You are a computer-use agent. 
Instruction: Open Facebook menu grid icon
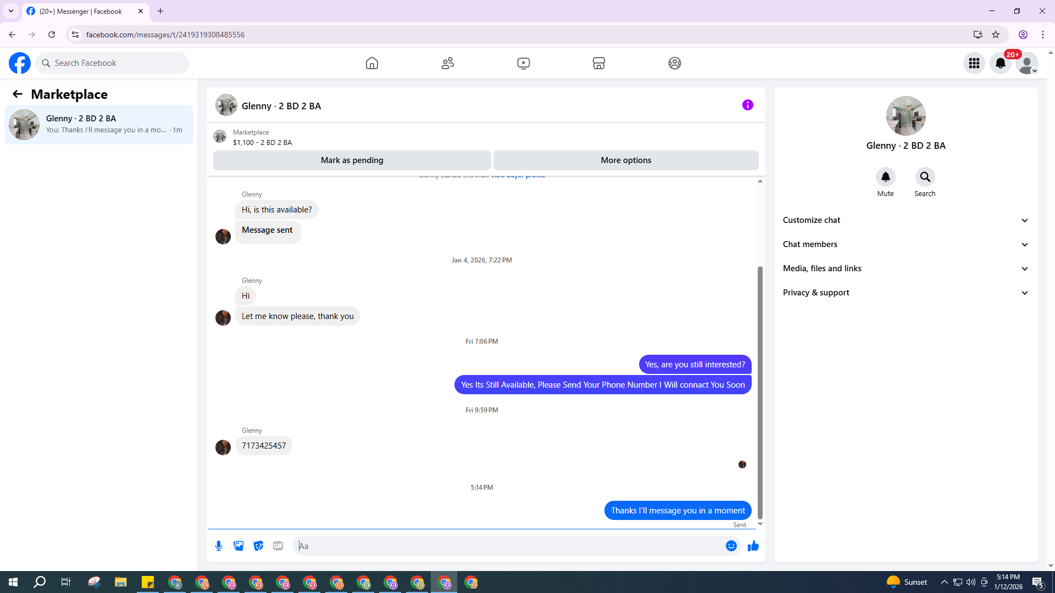coord(974,63)
